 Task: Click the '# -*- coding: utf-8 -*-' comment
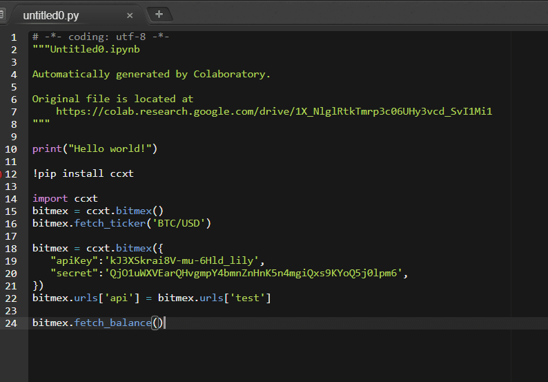pos(101,37)
